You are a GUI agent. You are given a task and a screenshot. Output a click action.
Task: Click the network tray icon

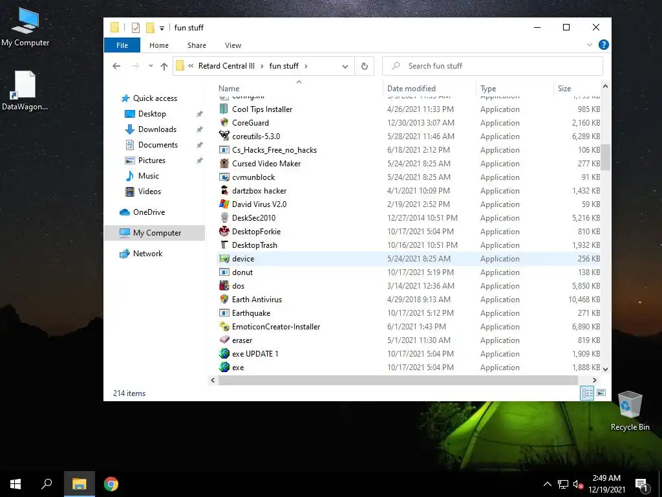[563, 484]
